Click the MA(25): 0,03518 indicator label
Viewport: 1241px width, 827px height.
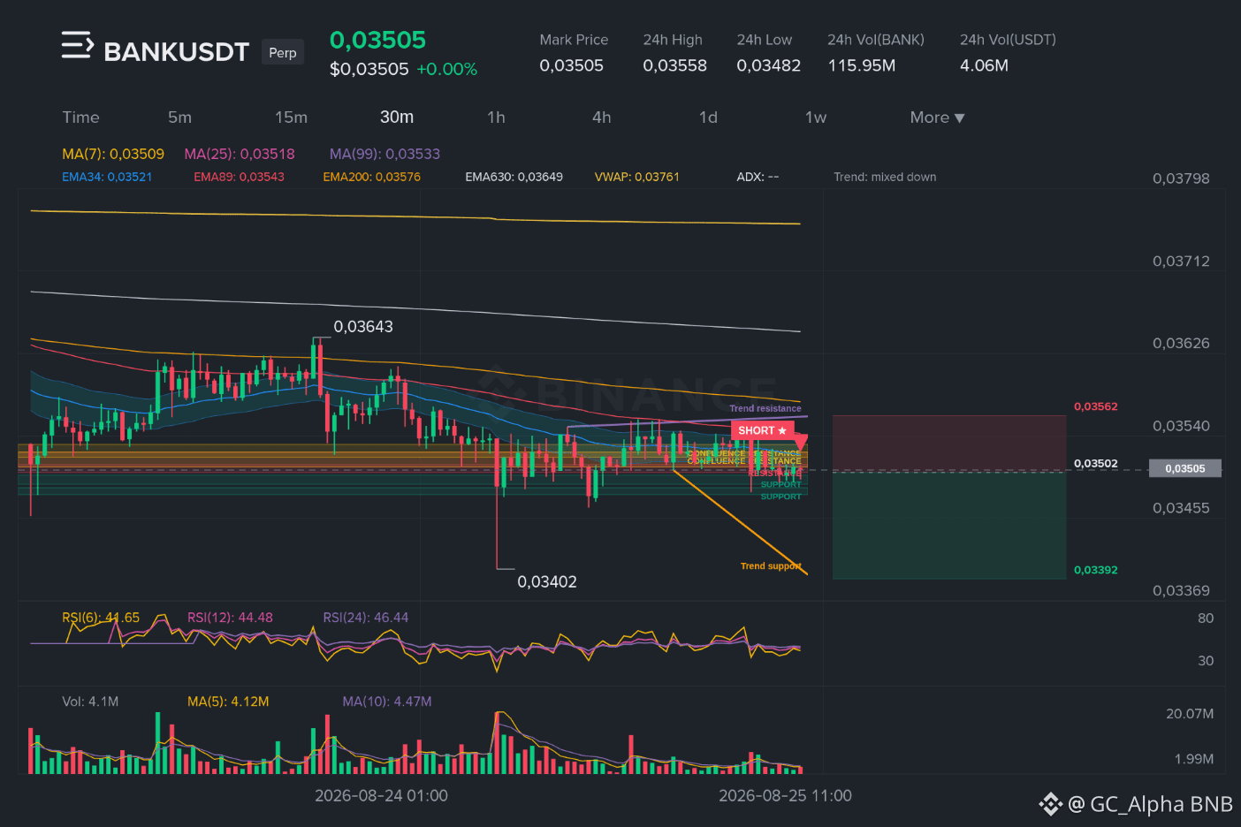click(240, 154)
